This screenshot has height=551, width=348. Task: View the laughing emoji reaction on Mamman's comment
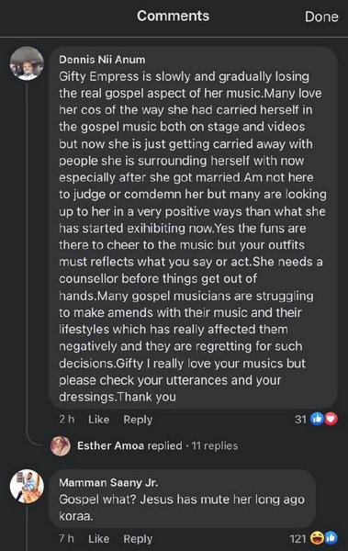[x=318, y=538]
